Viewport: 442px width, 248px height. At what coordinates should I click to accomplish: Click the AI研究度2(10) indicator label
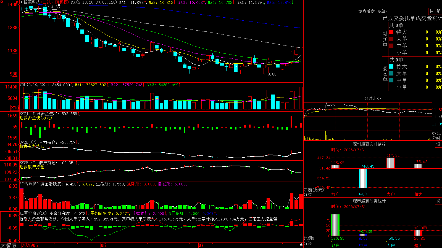coord(33,213)
